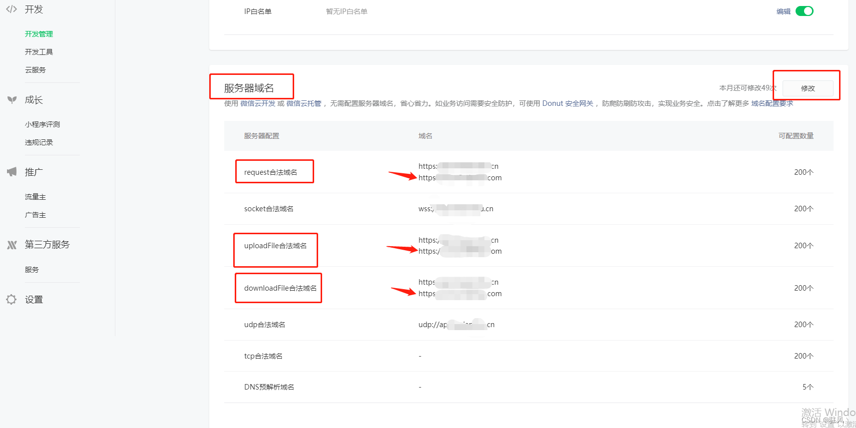Click the 开发 code-brackets icon in the sidebar
Viewport: 856px width, 428px height.
click(11, 9)
